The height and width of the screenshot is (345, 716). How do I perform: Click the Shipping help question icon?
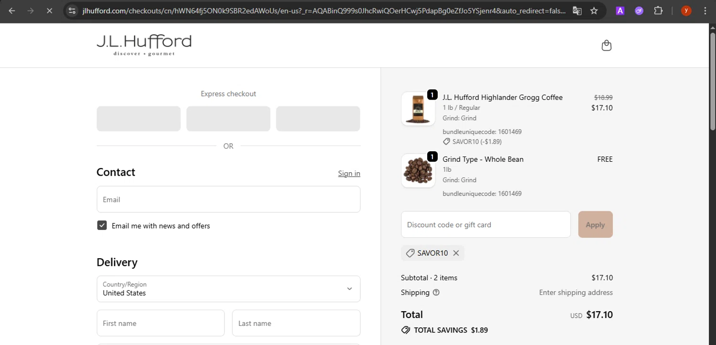436,293
